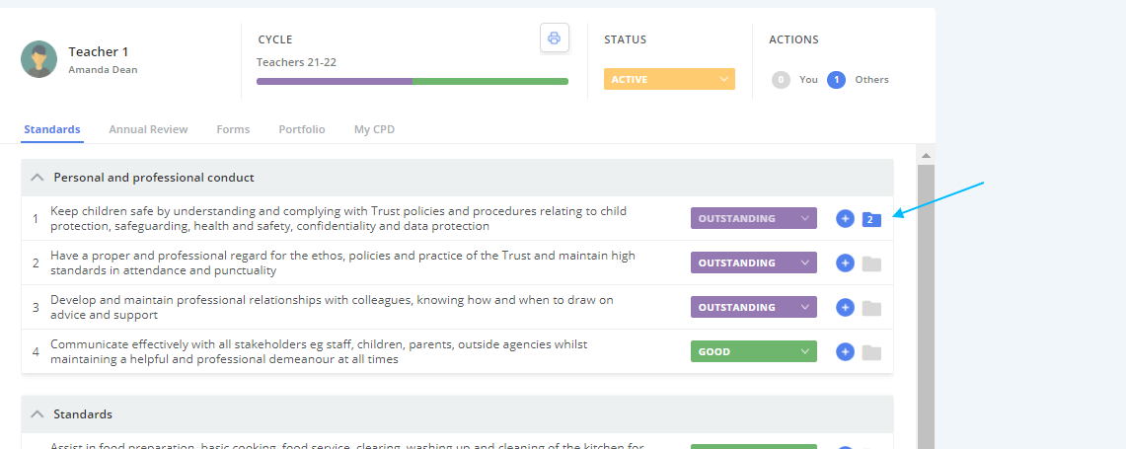This screenshot has width=1126, height=449.
Task: Click the Teachers 21-22 cycle label
Action: [297, 62]
